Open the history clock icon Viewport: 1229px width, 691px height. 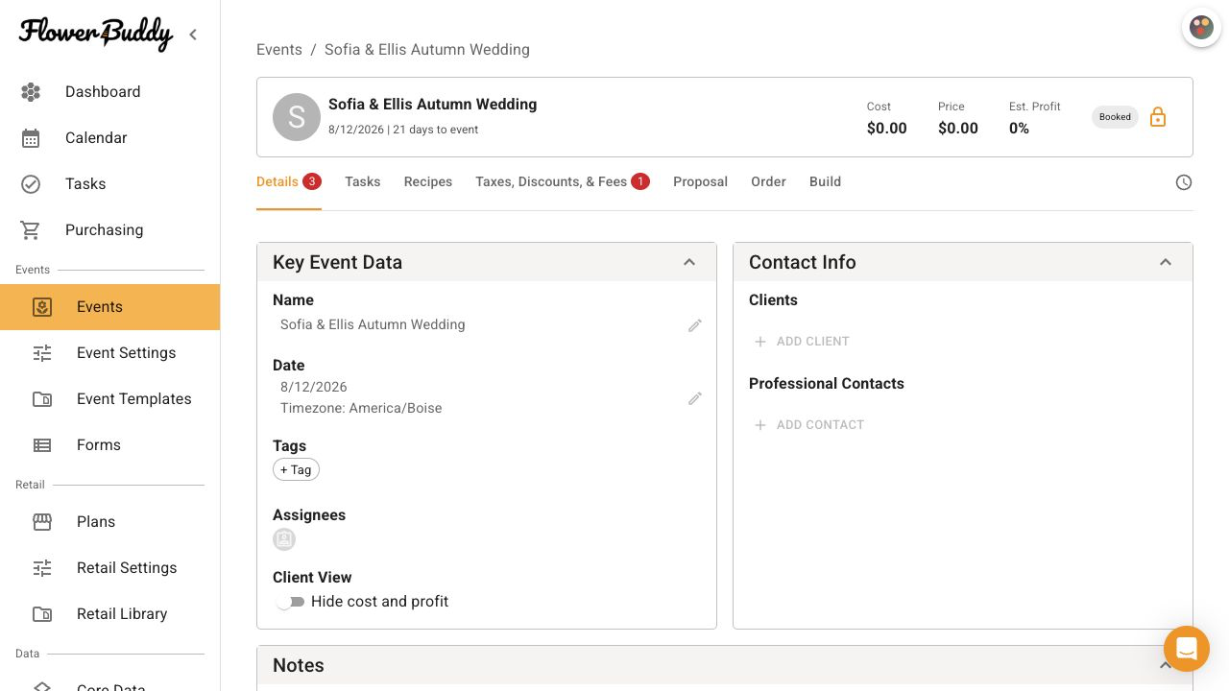(1184, 182)
